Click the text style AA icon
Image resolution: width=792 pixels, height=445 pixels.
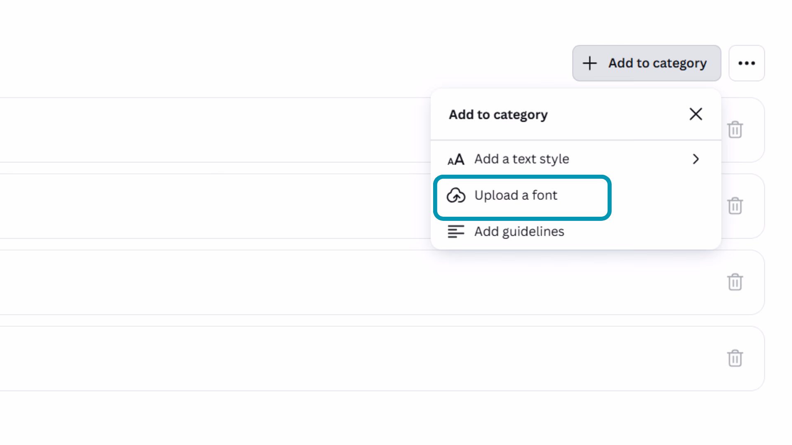tap(456, 159)
